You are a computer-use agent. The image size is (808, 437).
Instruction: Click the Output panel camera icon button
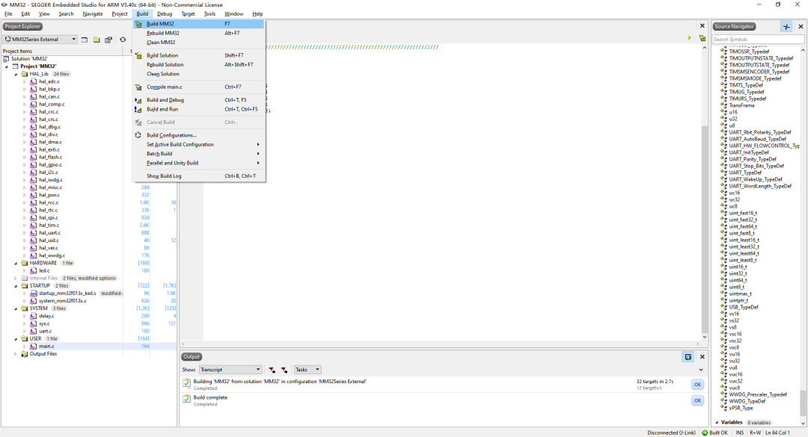click(x=688, y=357)
